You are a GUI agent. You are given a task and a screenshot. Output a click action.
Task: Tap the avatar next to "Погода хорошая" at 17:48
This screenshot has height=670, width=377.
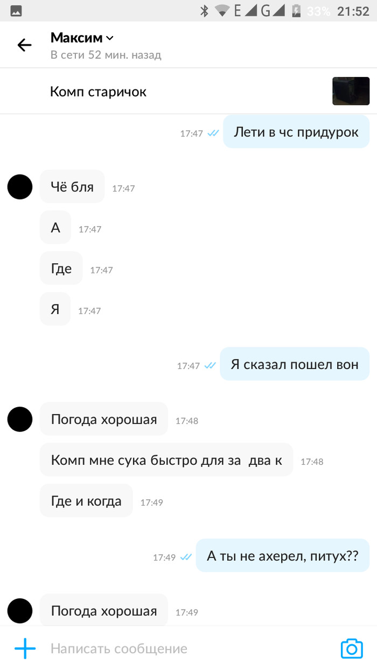coord(20,420)
